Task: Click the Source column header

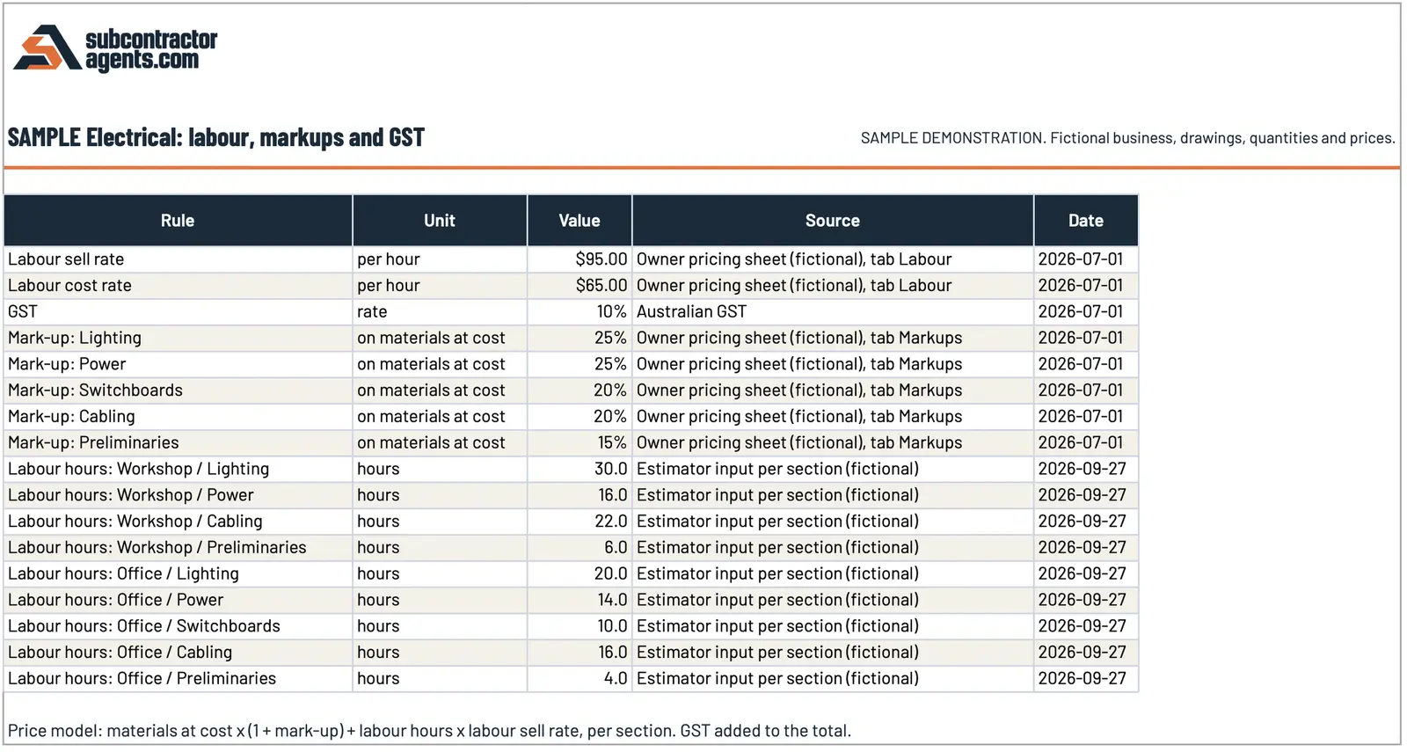Action: pos(833,221)
